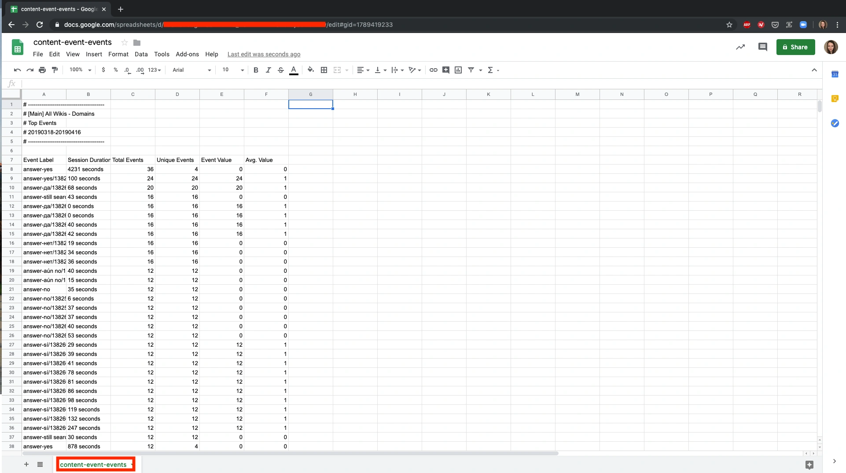Screen dimensions: 846x473
Task: Go to the Google Sheets home icon
Action: pyautogui.click(x=18, y=47)
